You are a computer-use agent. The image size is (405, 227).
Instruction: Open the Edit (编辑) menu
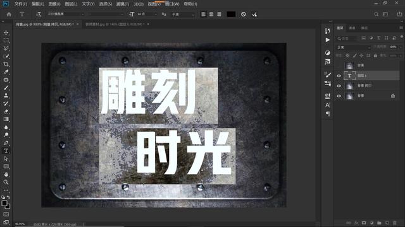point(38,4)
